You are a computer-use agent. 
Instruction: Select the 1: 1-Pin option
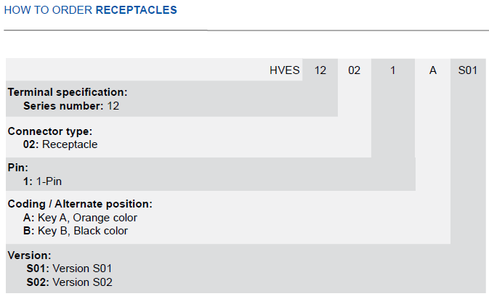coord(42,181)
